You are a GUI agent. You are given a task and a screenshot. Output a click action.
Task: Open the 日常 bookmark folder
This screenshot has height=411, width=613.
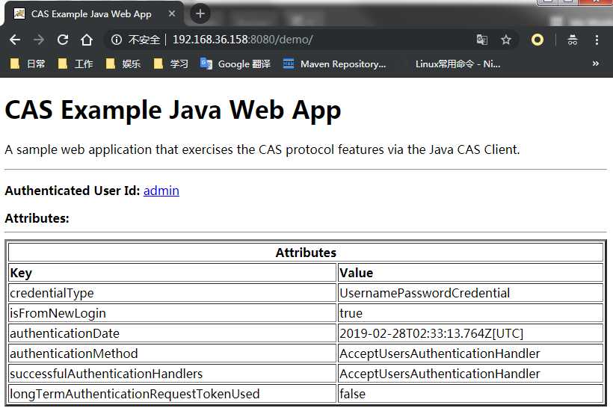point(28,64)
